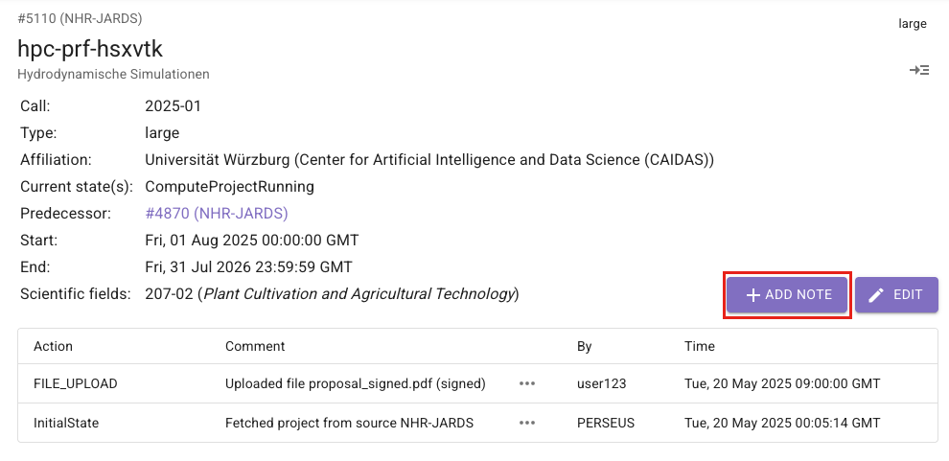Sort by the Action column header
The height and width of the screenshot is (461, 949).
point(54,346)
